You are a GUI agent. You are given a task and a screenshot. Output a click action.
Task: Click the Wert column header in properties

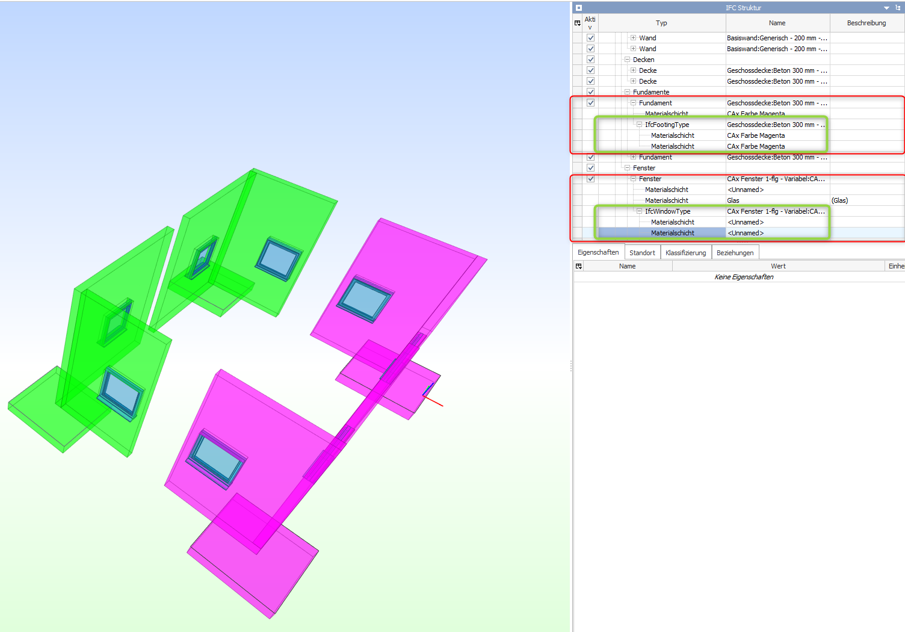click(777, 266)
